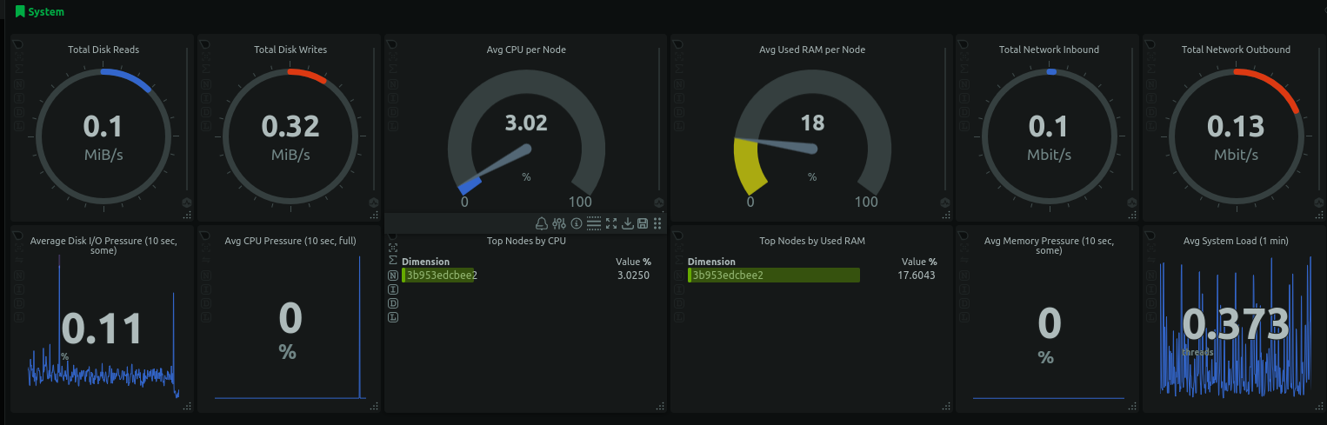This screenshot has height=425, width=1327.
Task: Click the vertical slider bar on Avg CPU per Node
Action: 660,117
